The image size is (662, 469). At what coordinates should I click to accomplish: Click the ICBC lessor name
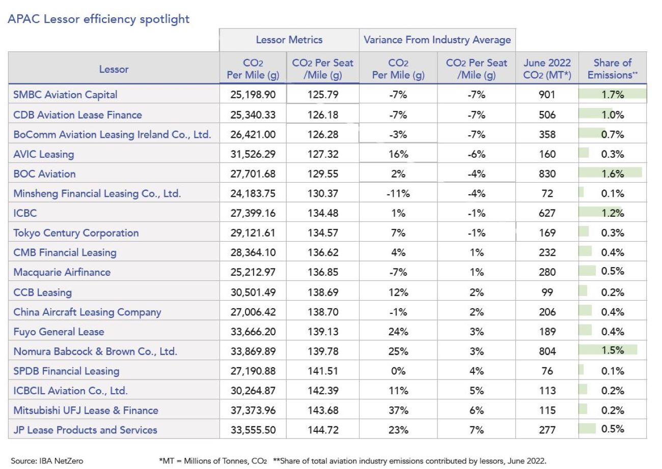[25, 214]
